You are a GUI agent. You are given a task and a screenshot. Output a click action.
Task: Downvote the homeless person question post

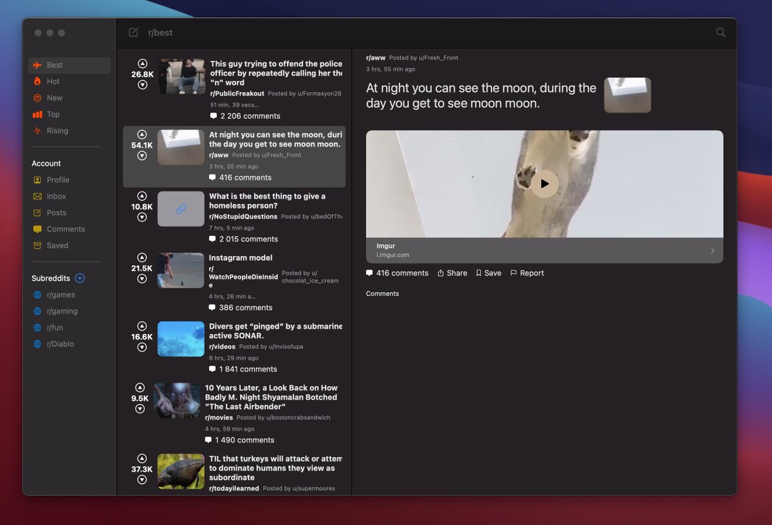tap(142, 217)
